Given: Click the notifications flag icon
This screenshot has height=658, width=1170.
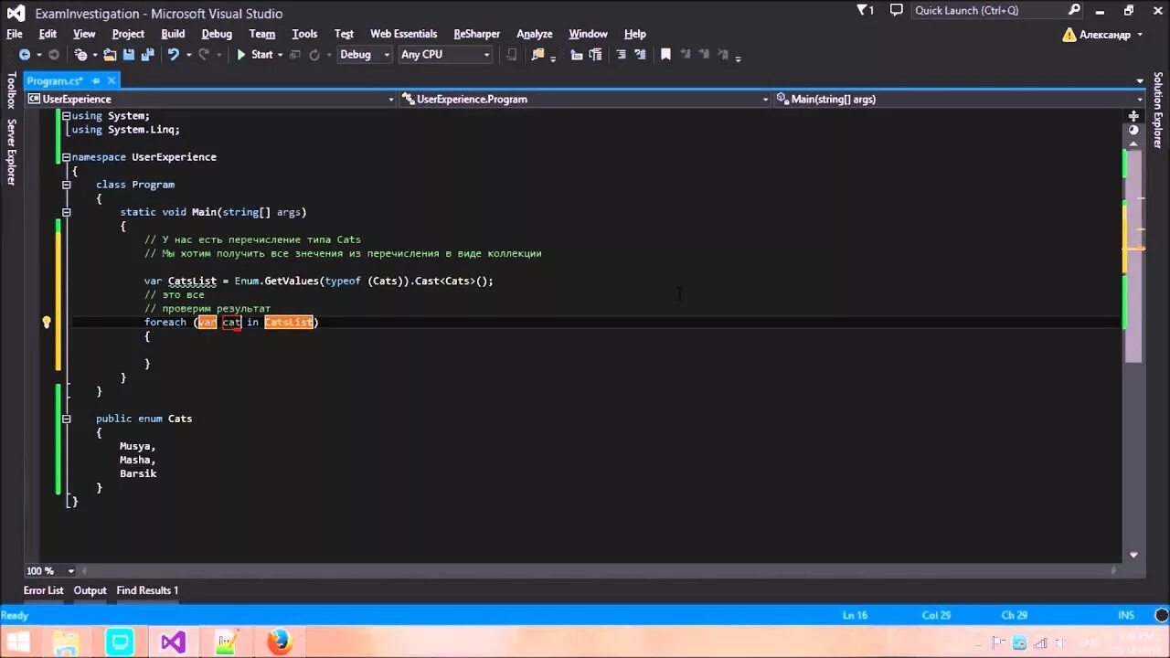Looking at the screenshot, I should tap(863, 11).
